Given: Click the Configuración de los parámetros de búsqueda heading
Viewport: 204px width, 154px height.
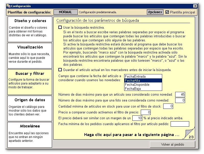Looking at the screenshot, I should (x=98, y=21).
